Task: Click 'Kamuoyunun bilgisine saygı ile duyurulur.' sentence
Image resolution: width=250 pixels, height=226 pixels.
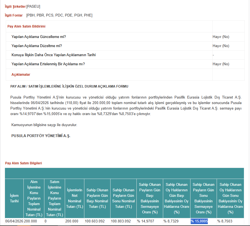Action: [x=44, y=125]
